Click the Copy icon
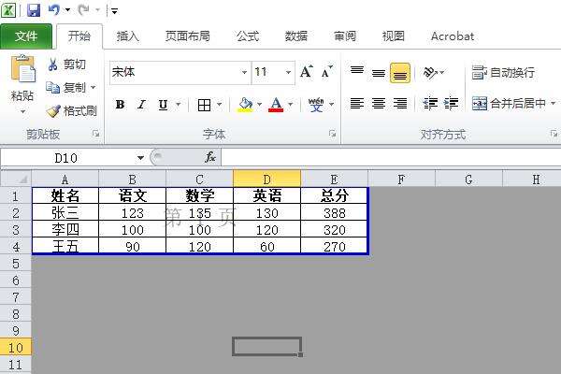 click(53, 87)
